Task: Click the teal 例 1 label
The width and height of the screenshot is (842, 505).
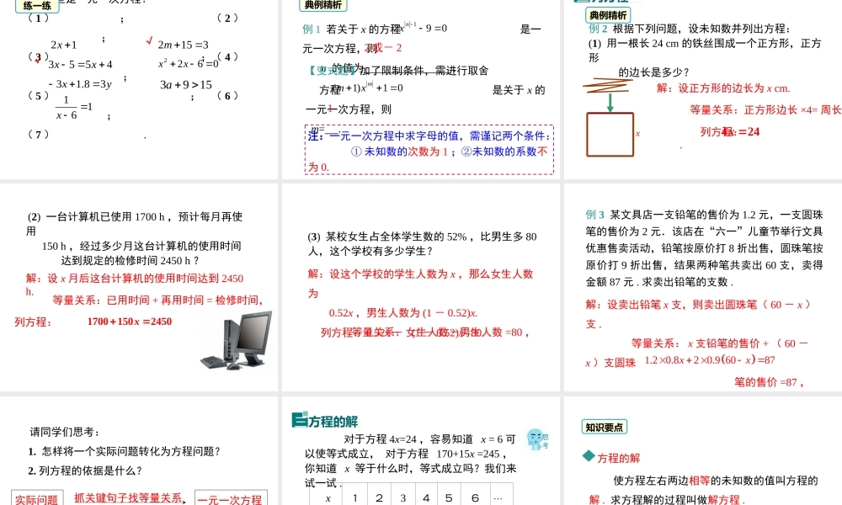Action: pos(312,29)
